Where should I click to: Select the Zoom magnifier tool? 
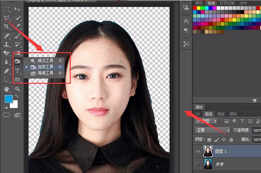pos(18,89)
